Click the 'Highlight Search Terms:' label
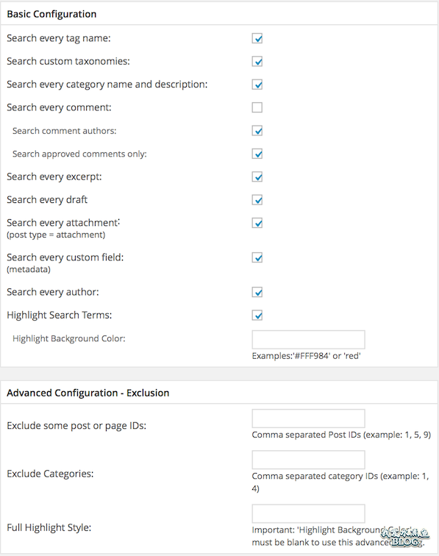 (60, 315)
